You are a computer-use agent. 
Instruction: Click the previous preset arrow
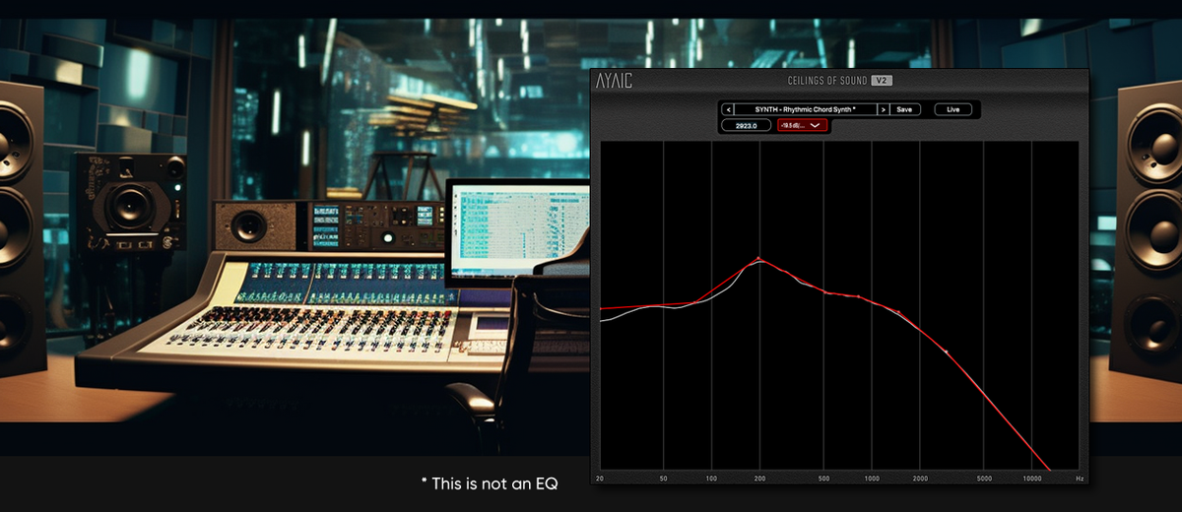coord(727,109)
